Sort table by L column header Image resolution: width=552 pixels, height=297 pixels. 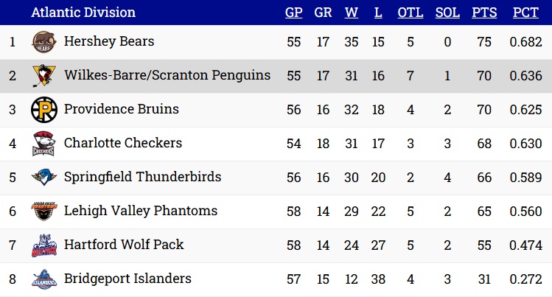tap(378, 13)
